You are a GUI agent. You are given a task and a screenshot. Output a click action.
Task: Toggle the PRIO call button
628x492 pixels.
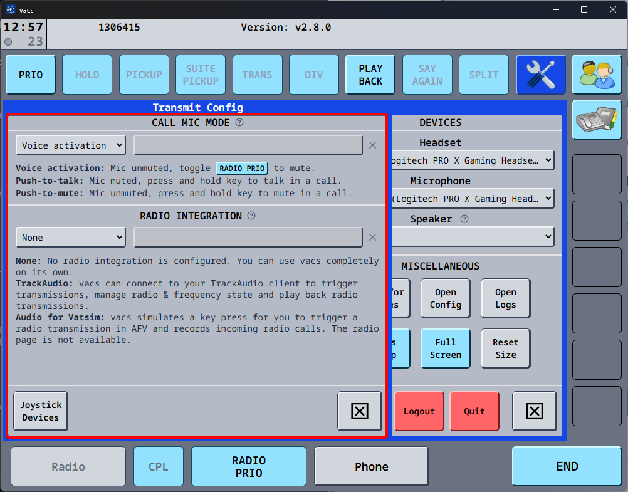tap(31, 75)
